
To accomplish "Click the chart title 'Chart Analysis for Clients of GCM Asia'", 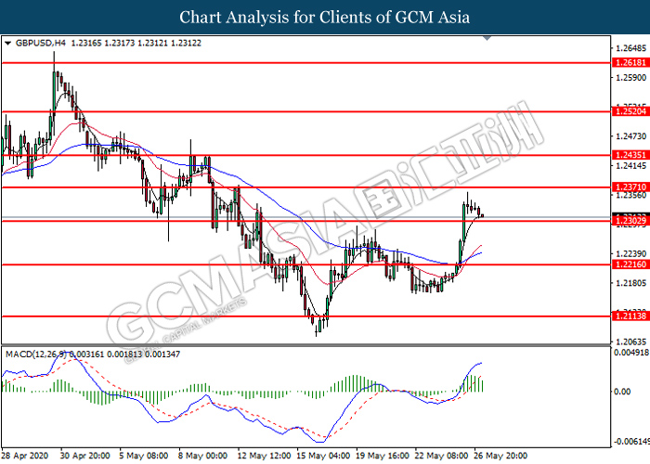I will click(x=325, y=17).
